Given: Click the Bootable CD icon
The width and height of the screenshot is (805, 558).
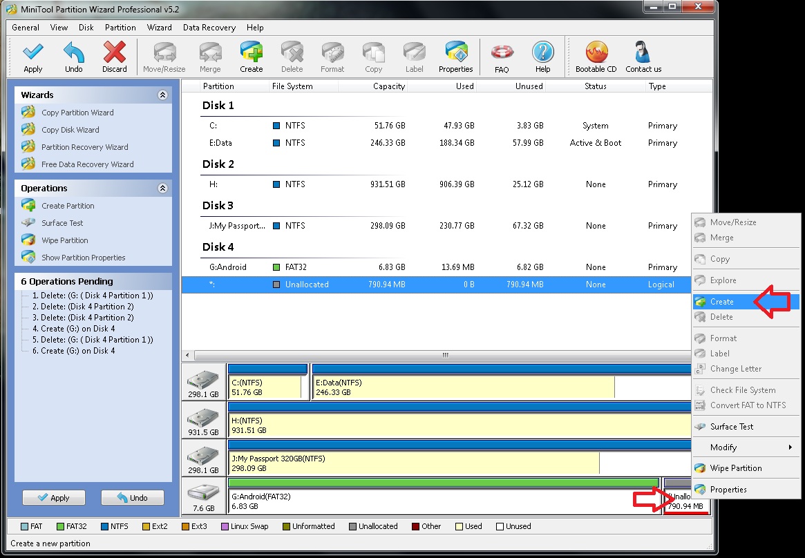Looking at the screenshot, I should coord(596,52).
